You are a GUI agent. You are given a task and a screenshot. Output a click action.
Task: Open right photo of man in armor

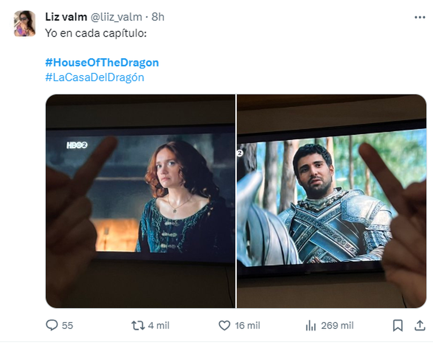331,201
